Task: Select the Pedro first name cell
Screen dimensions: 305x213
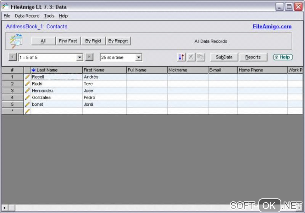Action: (x=104, y=97)
